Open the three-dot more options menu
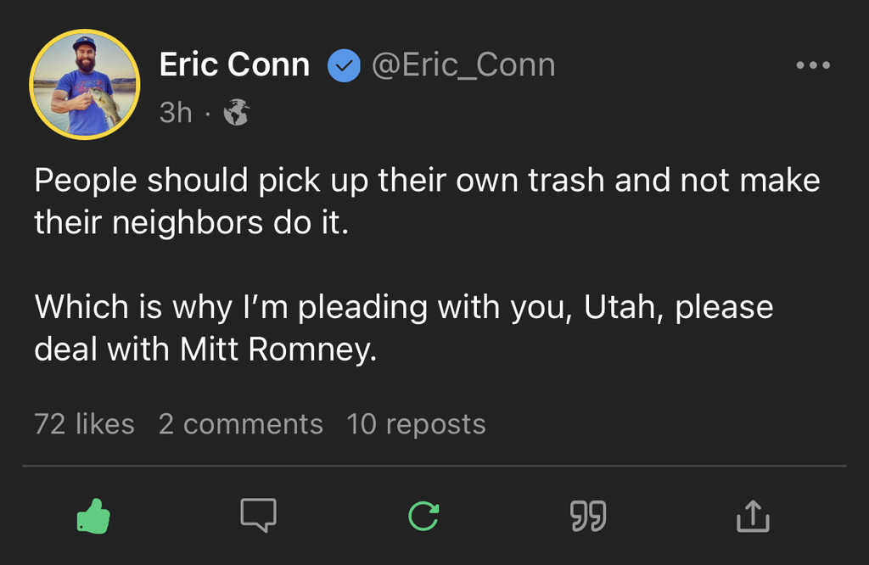 [x=813, y=65]
